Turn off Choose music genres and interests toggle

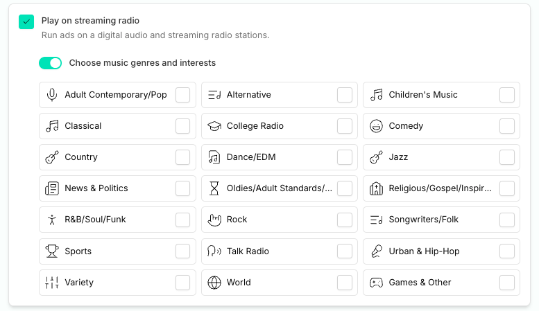tap(50, 63)
